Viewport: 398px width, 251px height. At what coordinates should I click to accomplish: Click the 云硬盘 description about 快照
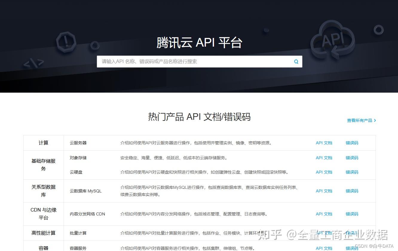(x=204, y=172)
